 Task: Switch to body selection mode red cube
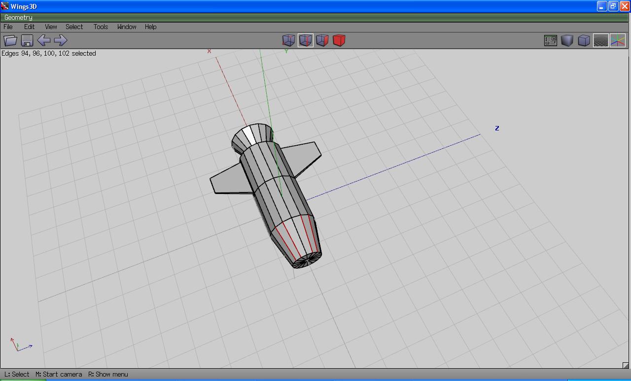[339, 40]
